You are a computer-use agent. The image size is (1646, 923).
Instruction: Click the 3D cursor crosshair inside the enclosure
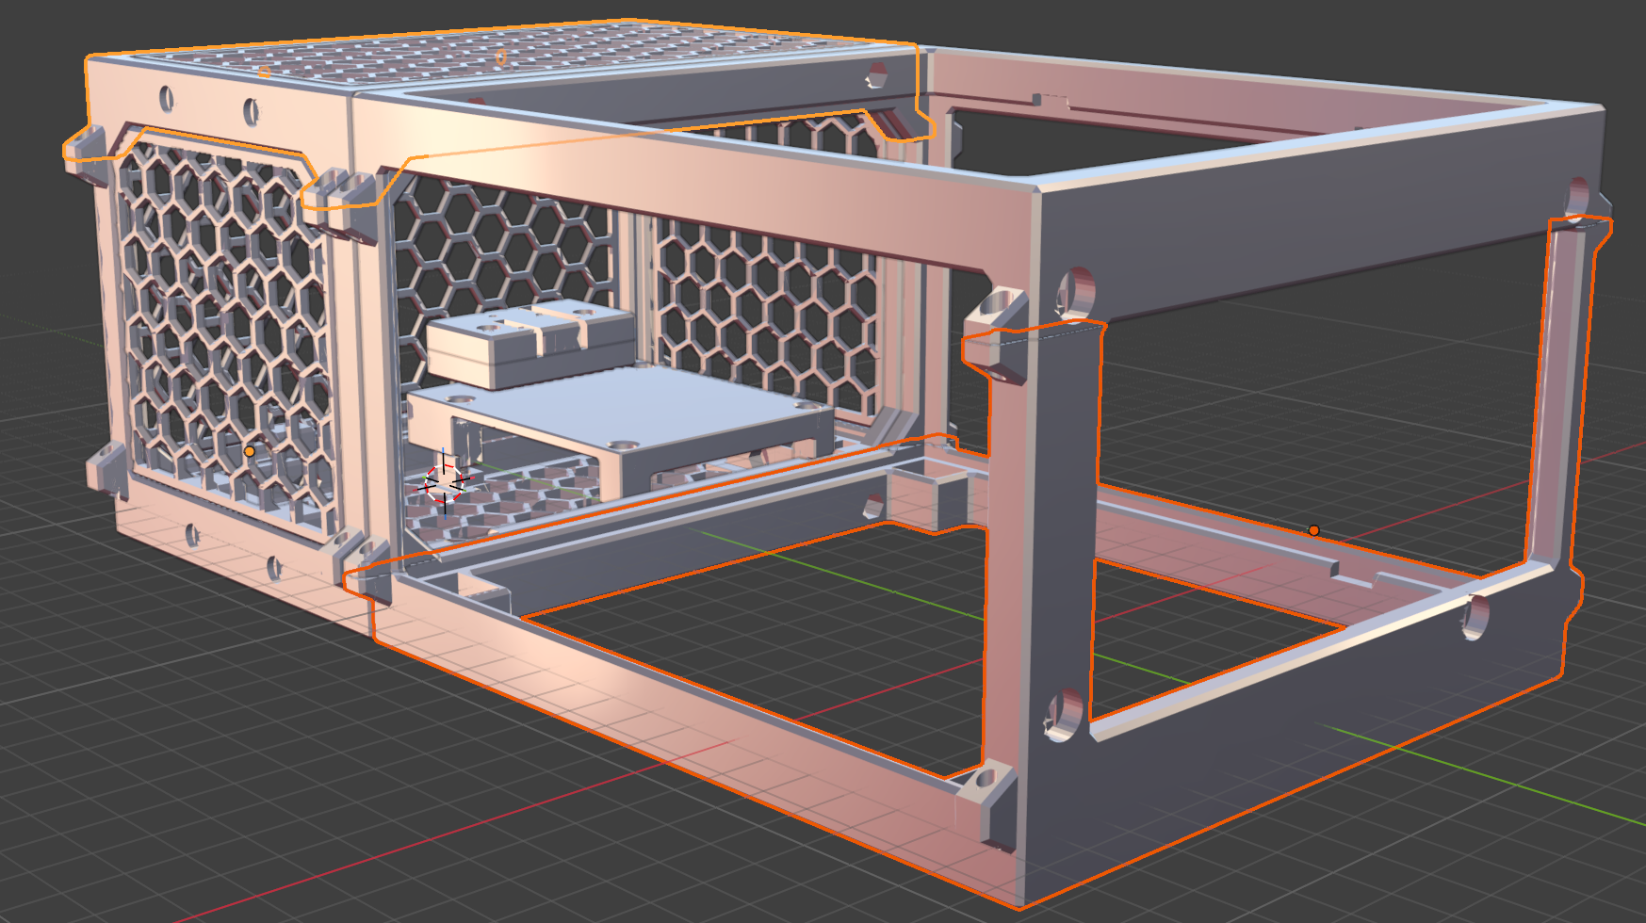[443, 484]
